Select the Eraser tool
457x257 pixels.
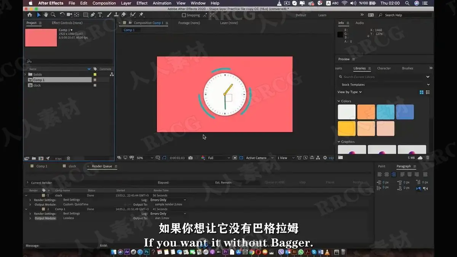coord(123,15)
